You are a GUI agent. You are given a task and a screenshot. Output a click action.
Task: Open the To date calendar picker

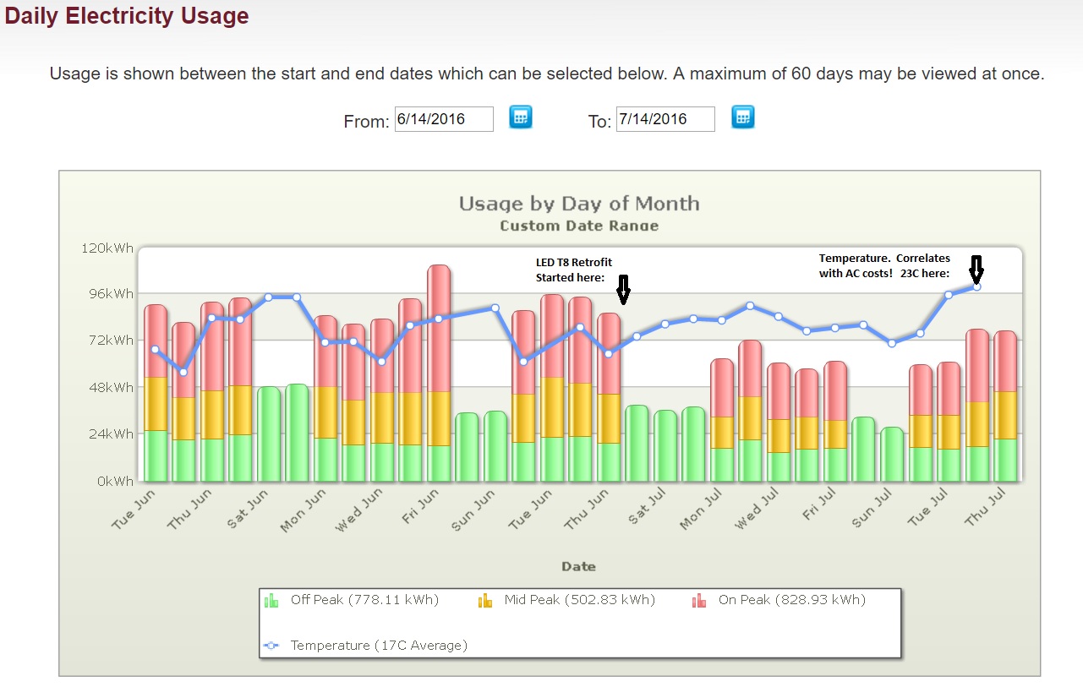742,117
